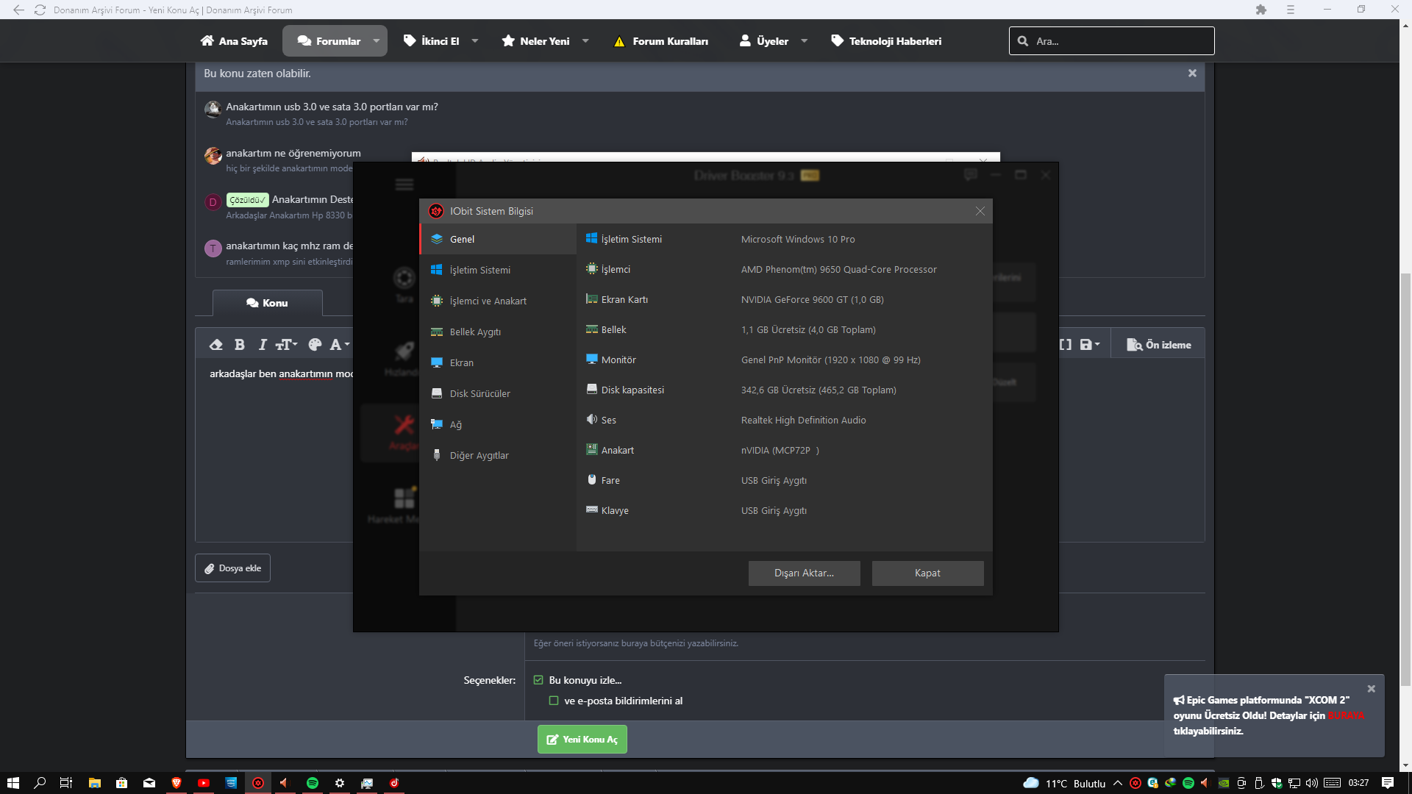The image size is (1412, 794).
Task: Select Bellek Aygıtı in sidebar
Action: [475, 332]
